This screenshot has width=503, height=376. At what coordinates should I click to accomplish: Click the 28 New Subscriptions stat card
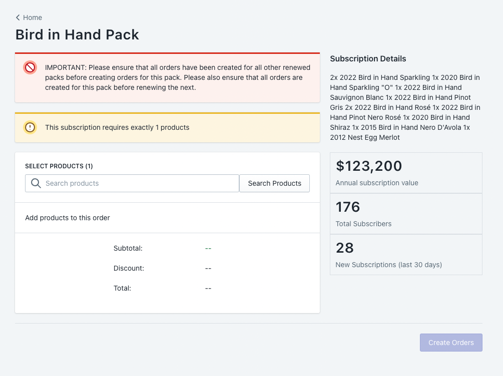click(406, 255)
